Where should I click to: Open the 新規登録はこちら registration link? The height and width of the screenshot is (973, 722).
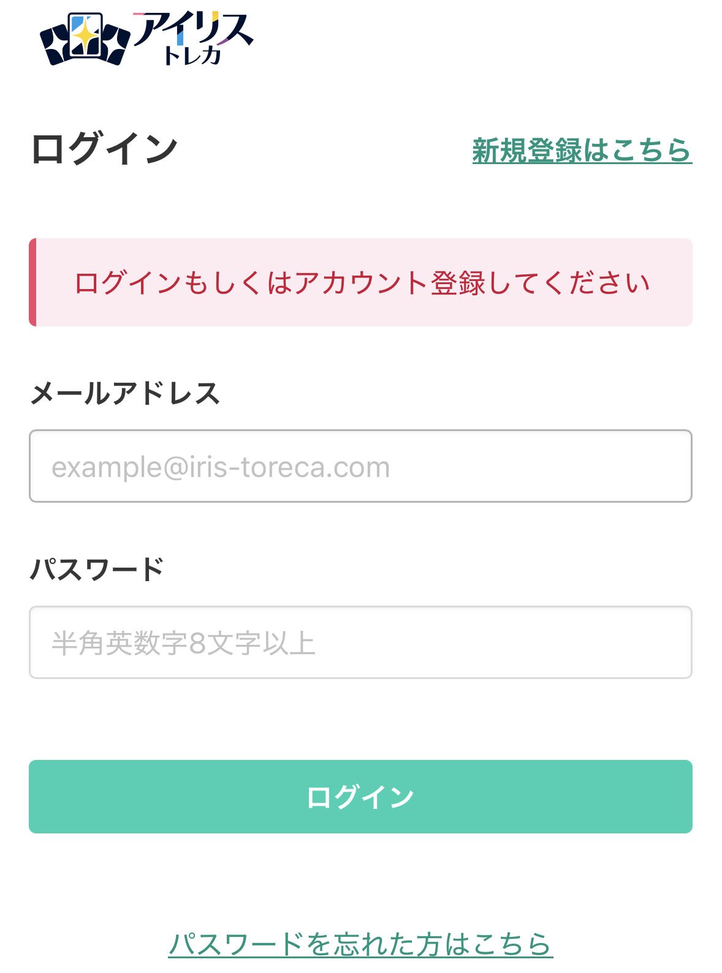pyautogui.click(x=582, y=151)
